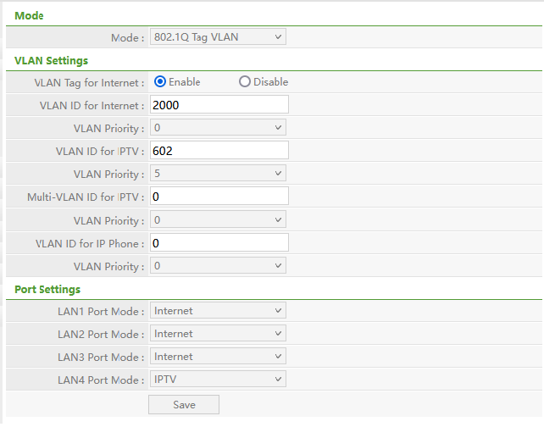Click the VLAN ID for IP Phone field

(x=219, y=243)
